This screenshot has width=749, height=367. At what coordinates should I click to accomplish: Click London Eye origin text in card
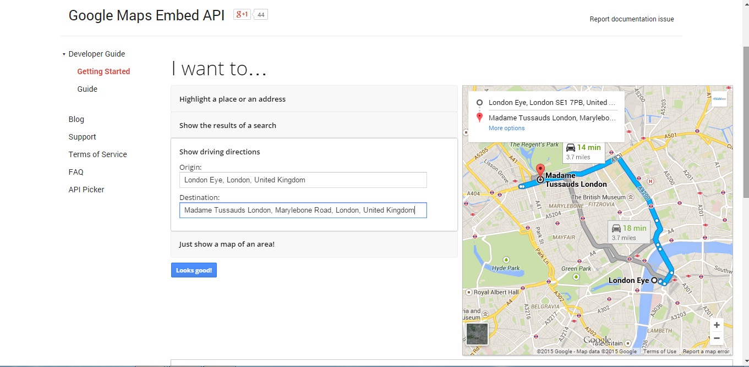click(552, 102)
